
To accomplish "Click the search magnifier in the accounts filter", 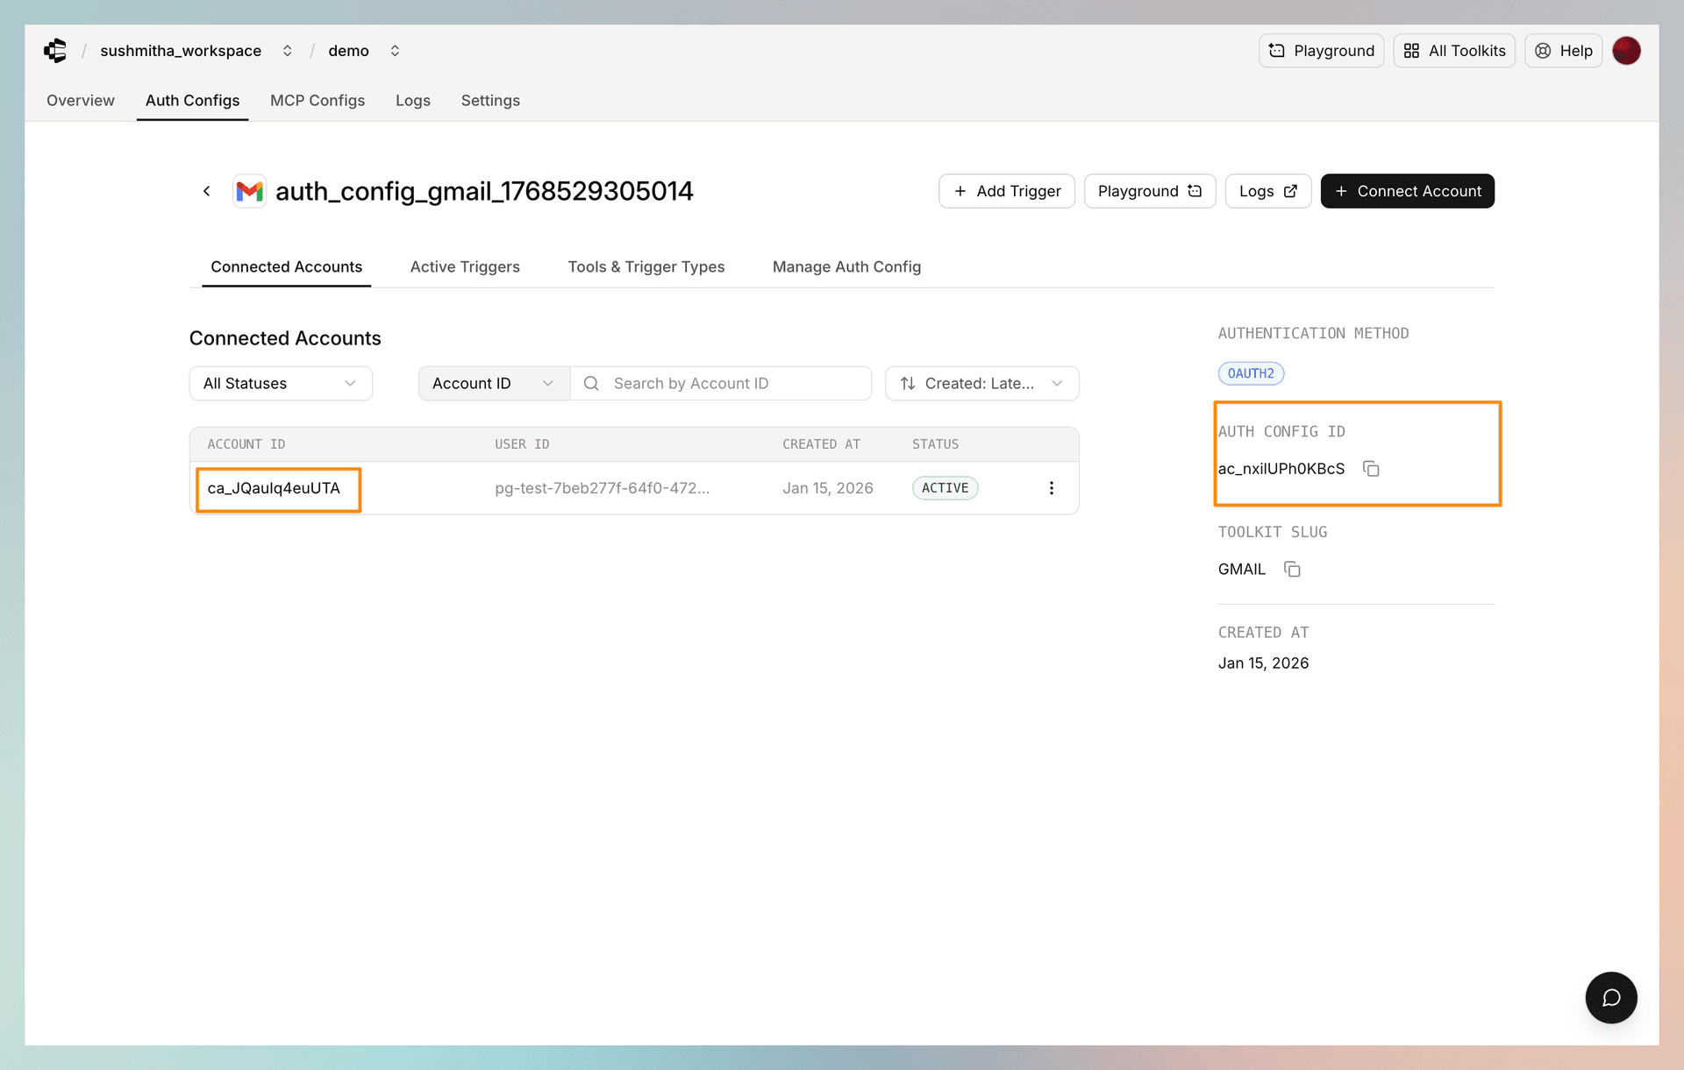I will pyautogui.click(x=590, y=383).
